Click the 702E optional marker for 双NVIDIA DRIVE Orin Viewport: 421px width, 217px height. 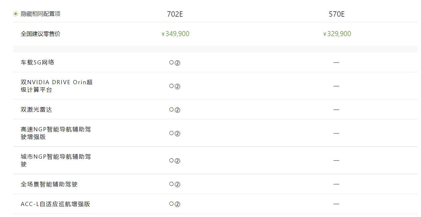point(175,86)
